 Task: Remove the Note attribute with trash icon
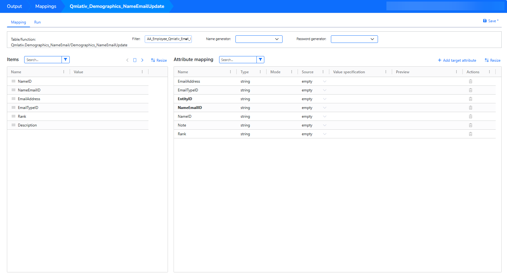point(470,125)
